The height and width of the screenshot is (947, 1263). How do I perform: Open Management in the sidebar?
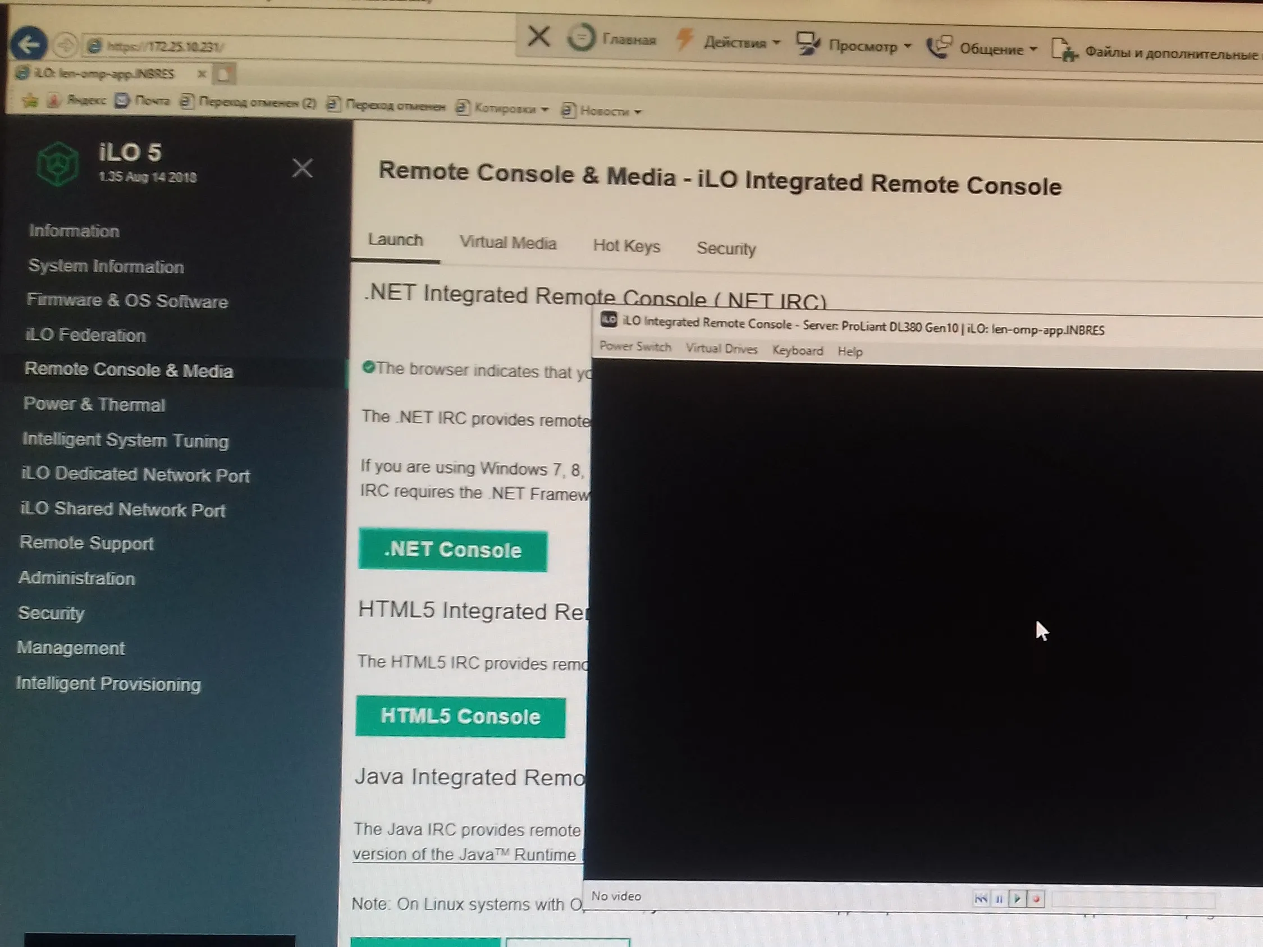pyautogui.click(x=71, y=648)
